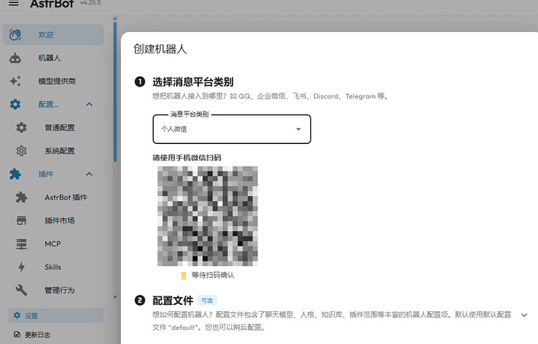
Task: Click the 设置 button
Action: pyautogui.click(x=55, y=315)
